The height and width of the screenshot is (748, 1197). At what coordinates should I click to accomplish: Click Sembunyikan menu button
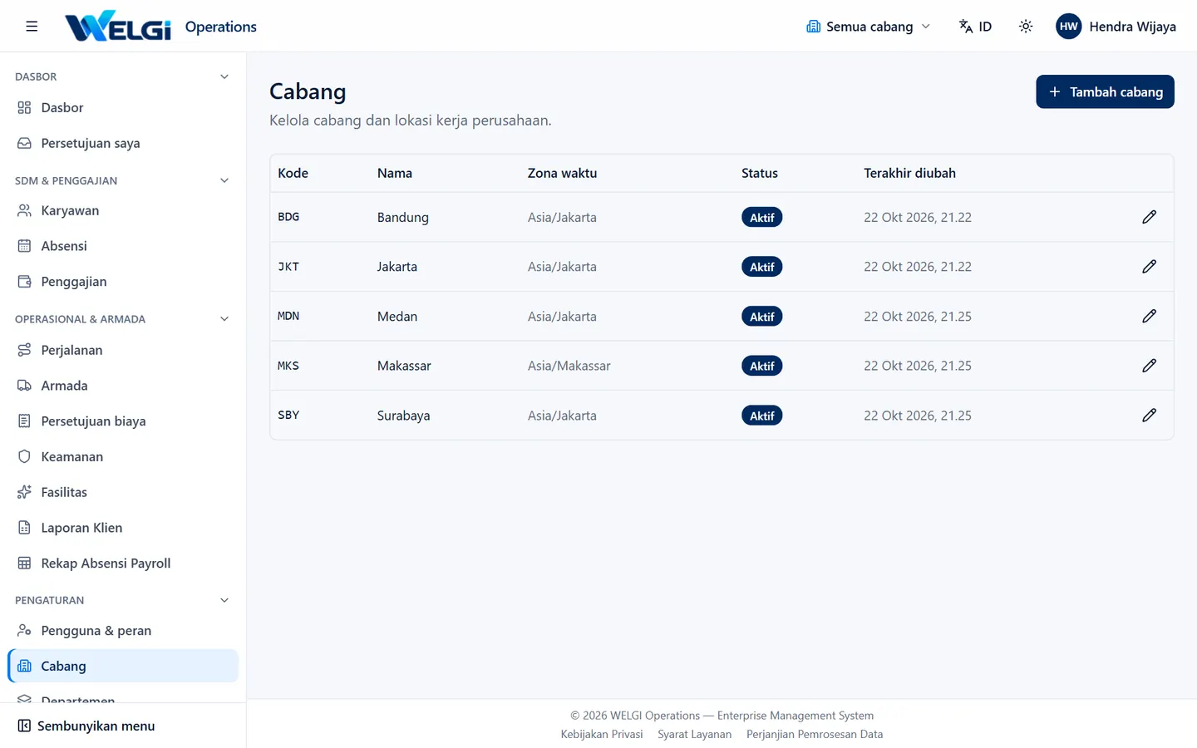[x=86, y=726]
